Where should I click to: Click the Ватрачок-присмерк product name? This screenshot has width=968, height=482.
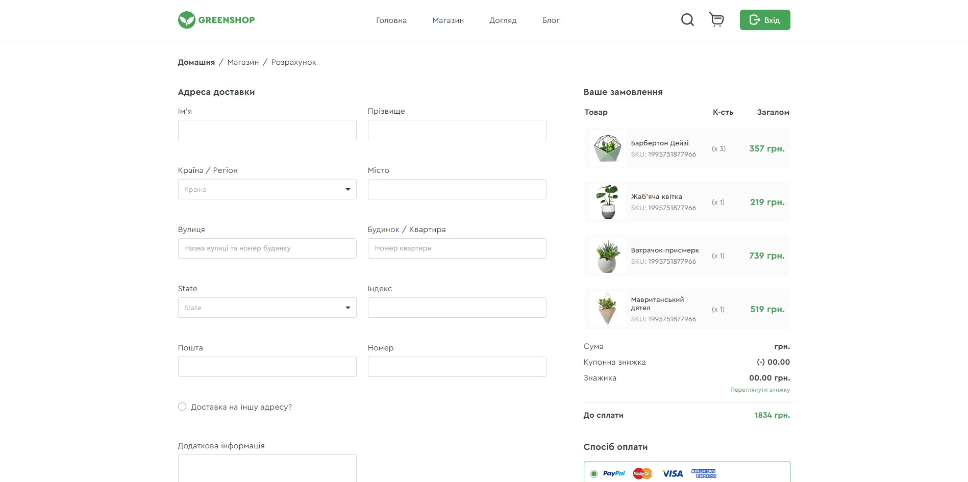coord(665,250)
